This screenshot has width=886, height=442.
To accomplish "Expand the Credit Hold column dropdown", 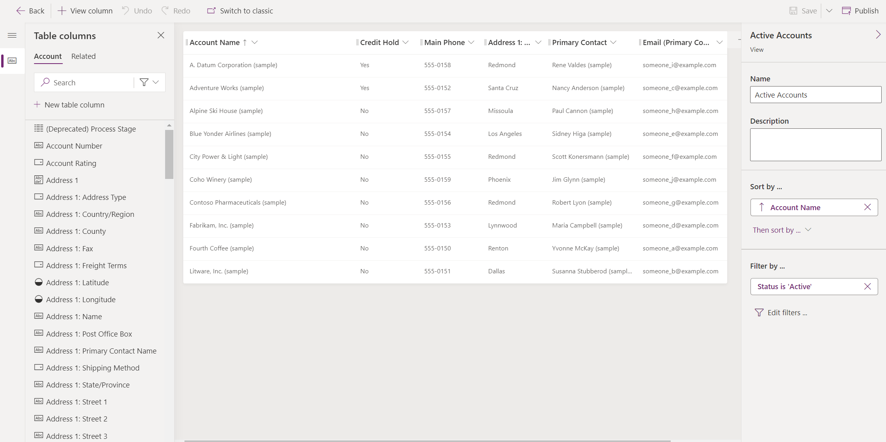I will pos(406,42).
